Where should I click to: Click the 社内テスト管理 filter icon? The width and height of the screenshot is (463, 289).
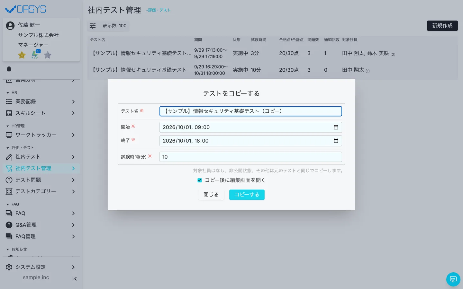pos(9,168)
